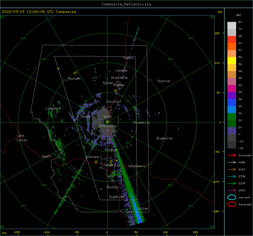
Task: Click the white plus marker west of Drumheller
Action: click(159, 113)
